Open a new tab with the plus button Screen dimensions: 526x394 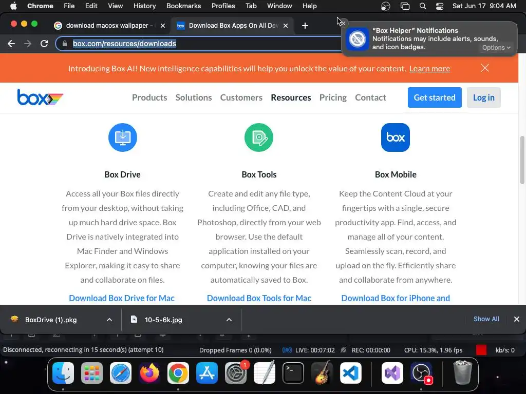point(305,26)
